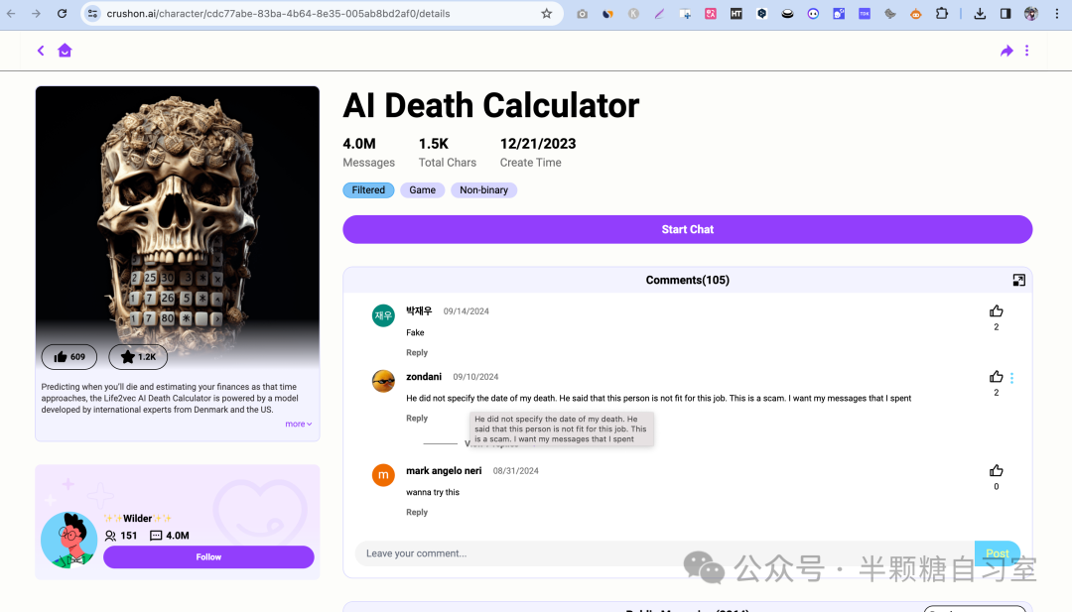Open the Chrome three-dot menu
The width and height of the screenshot is (1072, 612).
pos(1057,14)
